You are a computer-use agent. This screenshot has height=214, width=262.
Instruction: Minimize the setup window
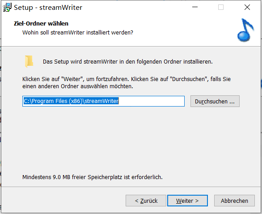pos(195,7)
